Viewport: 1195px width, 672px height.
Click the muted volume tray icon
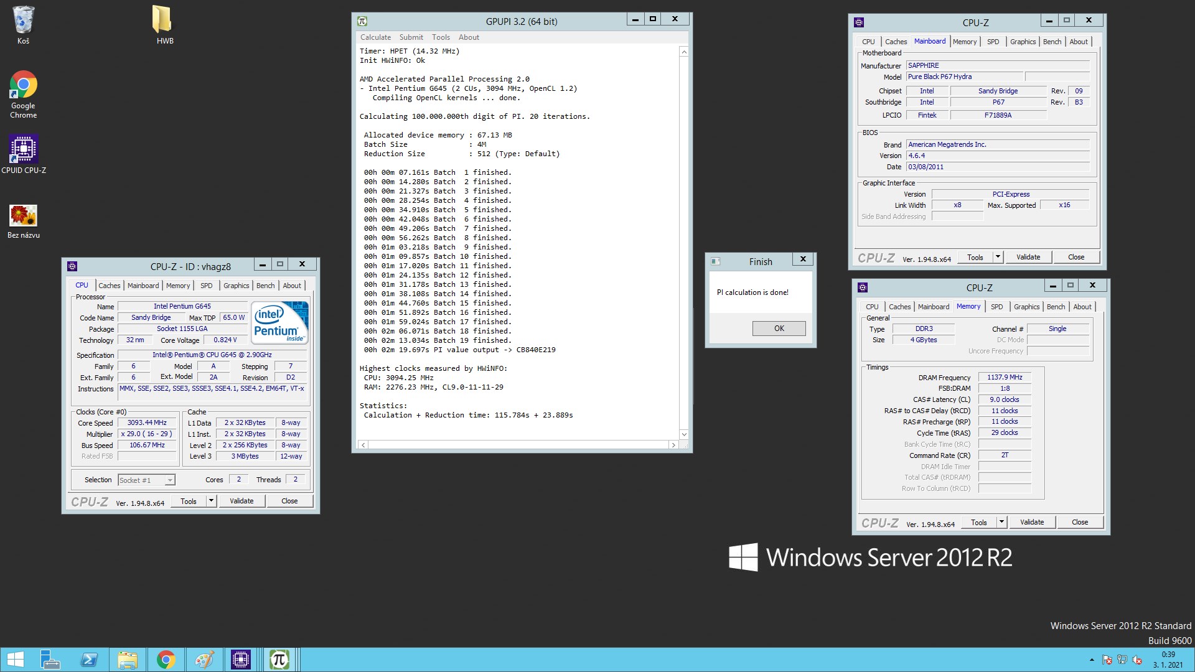1137,660
